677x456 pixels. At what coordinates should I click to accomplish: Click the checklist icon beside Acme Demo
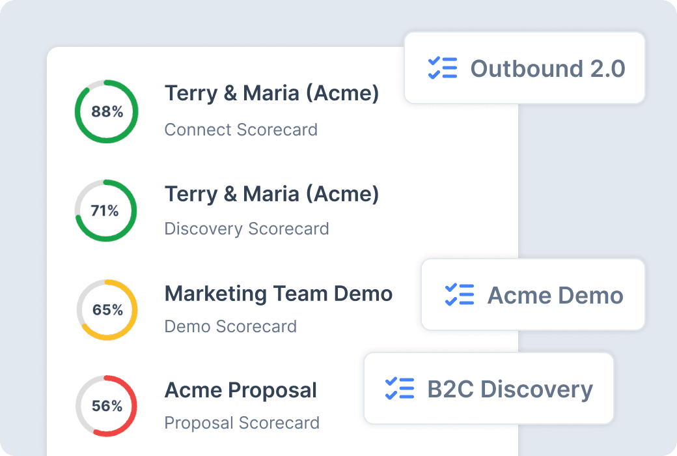pyautogui.click(x=460, y=294)
